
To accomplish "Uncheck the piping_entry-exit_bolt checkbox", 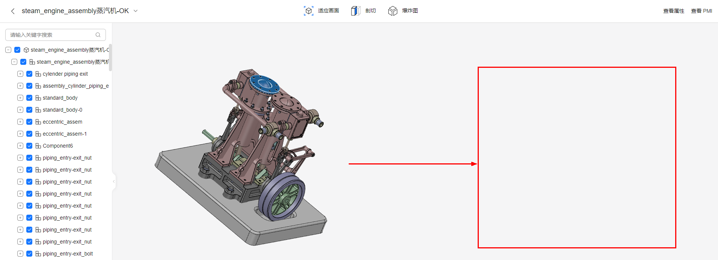I will pyautogui.click(x=29, y=254).
